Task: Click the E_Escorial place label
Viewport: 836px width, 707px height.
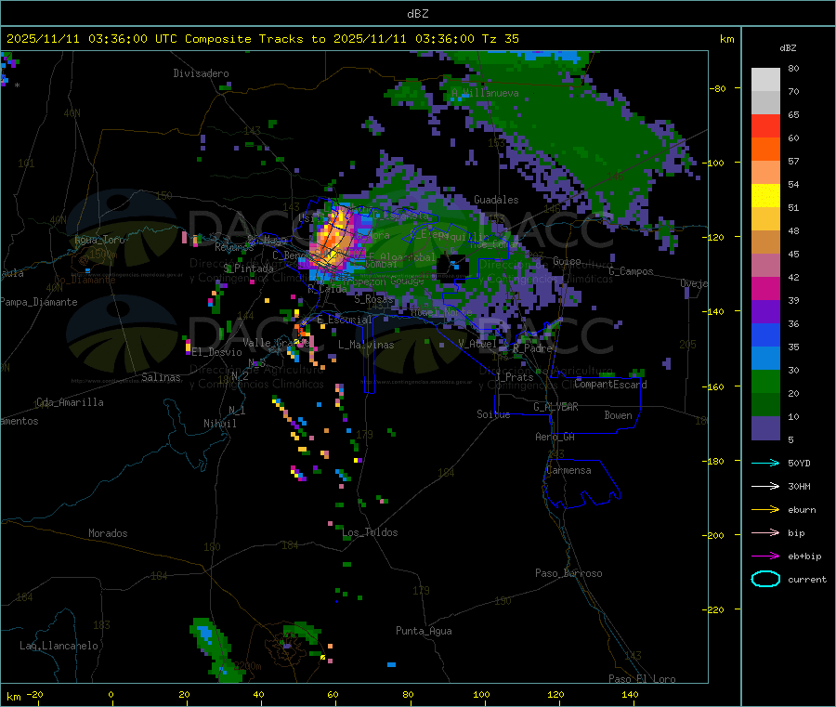Action: point(345,320)
